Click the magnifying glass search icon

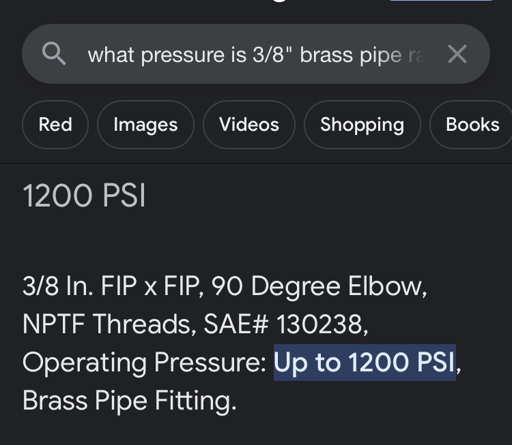coord(54,54)
